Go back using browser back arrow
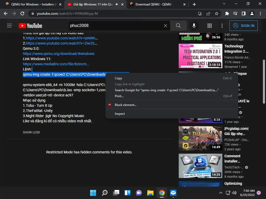Screen dimensions: 266x199 pyautogui.click(x=6, y=13)
